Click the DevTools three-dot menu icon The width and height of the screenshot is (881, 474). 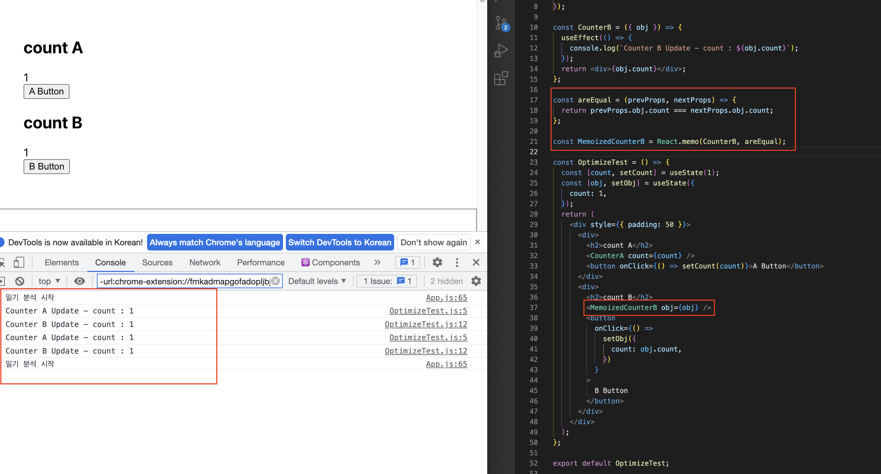(457, 263)
